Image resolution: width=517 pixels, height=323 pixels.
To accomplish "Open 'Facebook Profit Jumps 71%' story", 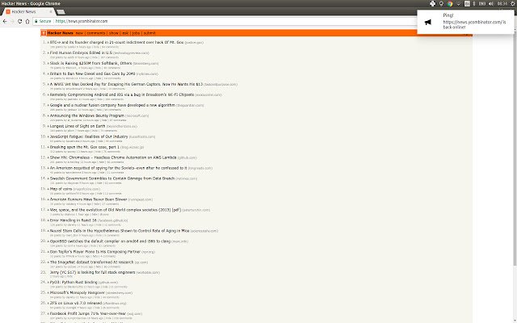I will pos(88,313).
